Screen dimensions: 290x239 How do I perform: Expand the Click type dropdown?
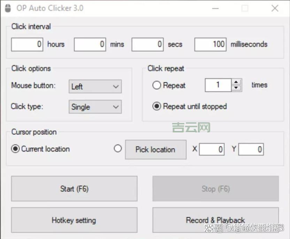click(95, 107)
